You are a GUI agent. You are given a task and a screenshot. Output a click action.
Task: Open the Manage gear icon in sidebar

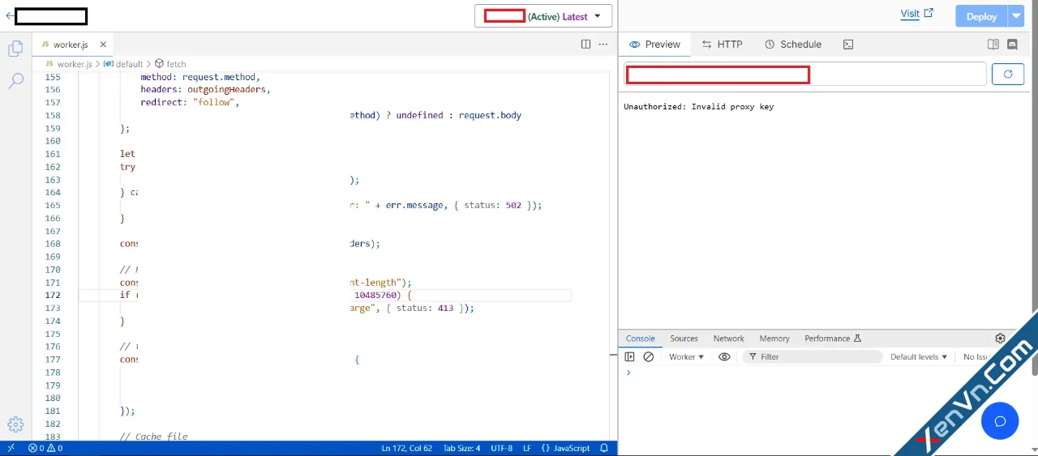coord(15,424)
